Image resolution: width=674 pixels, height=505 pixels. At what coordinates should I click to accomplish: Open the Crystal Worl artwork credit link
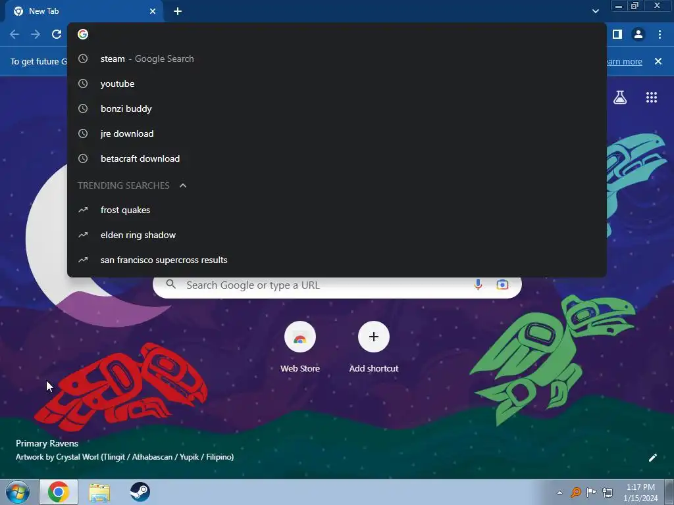124,457
